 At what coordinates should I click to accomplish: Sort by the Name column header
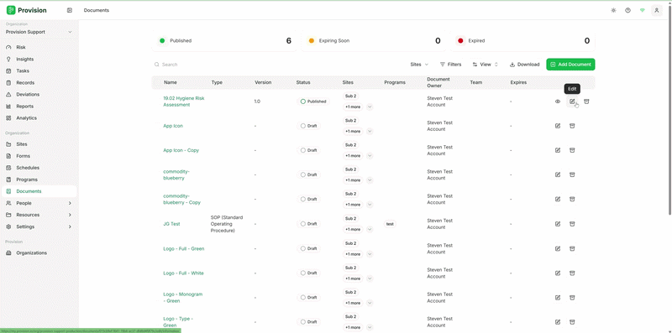[x=171, y=82]
